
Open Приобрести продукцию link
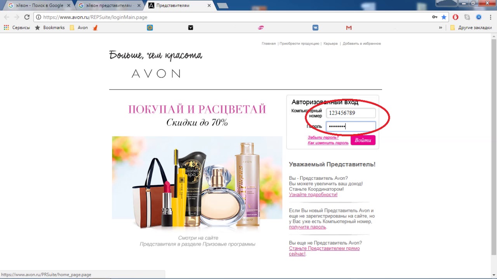click(299, 43)
